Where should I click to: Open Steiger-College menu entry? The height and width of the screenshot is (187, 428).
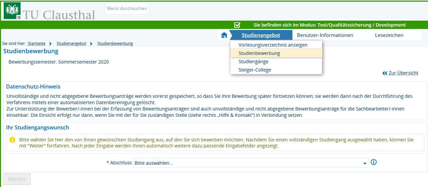[x=255, y=70]
